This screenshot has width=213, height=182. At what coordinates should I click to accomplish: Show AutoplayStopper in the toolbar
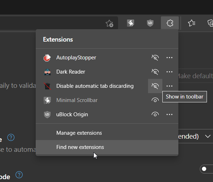[155, 58]
